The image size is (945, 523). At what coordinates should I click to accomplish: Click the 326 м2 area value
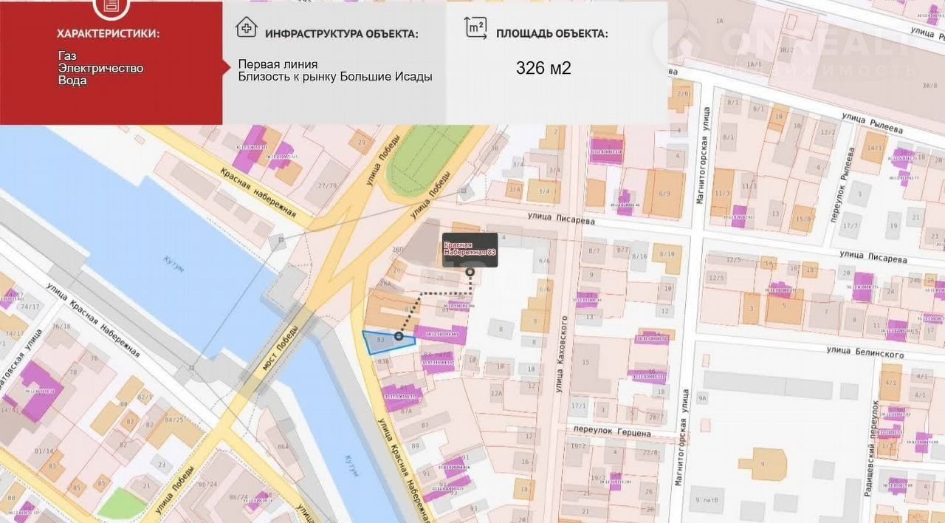point(543,69)
